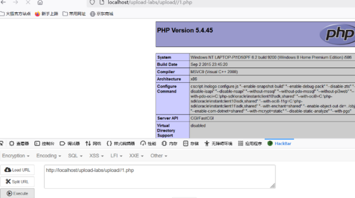Stop loading with the X button

click(x=28, y=2)
